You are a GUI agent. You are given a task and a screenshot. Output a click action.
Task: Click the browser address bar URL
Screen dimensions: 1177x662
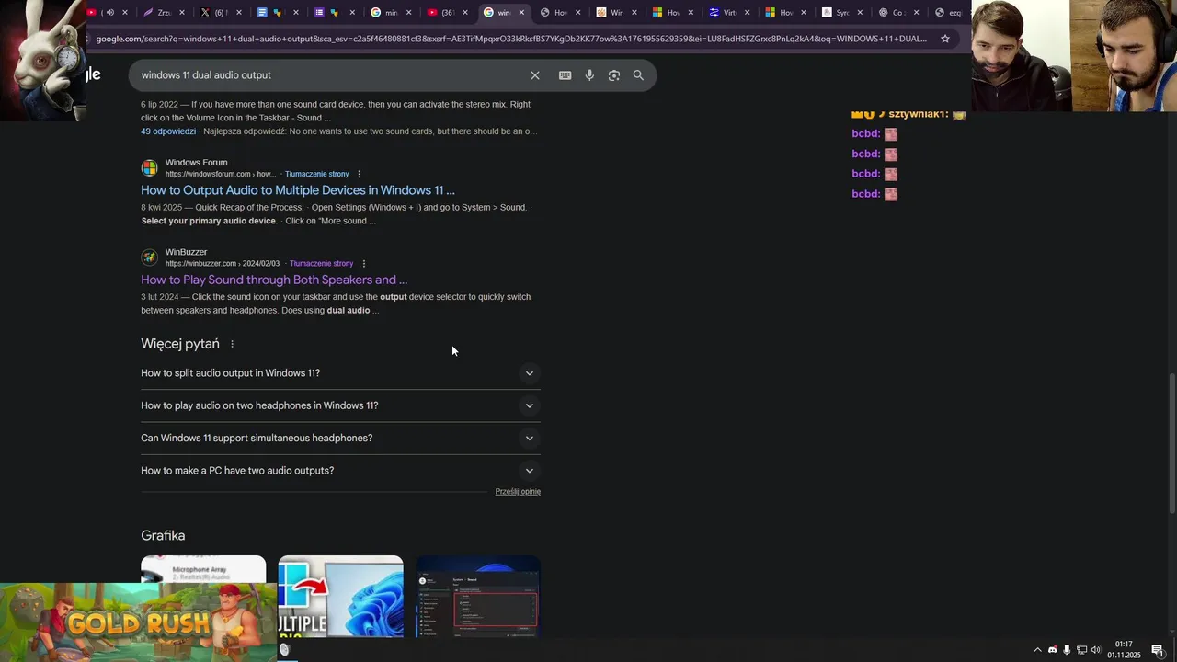point(510,39)
